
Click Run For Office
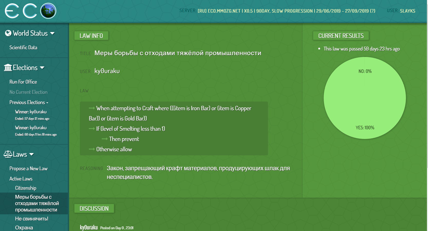(x=23, y=82)
